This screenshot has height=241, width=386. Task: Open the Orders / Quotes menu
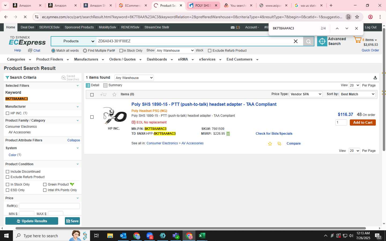(125, 59)
